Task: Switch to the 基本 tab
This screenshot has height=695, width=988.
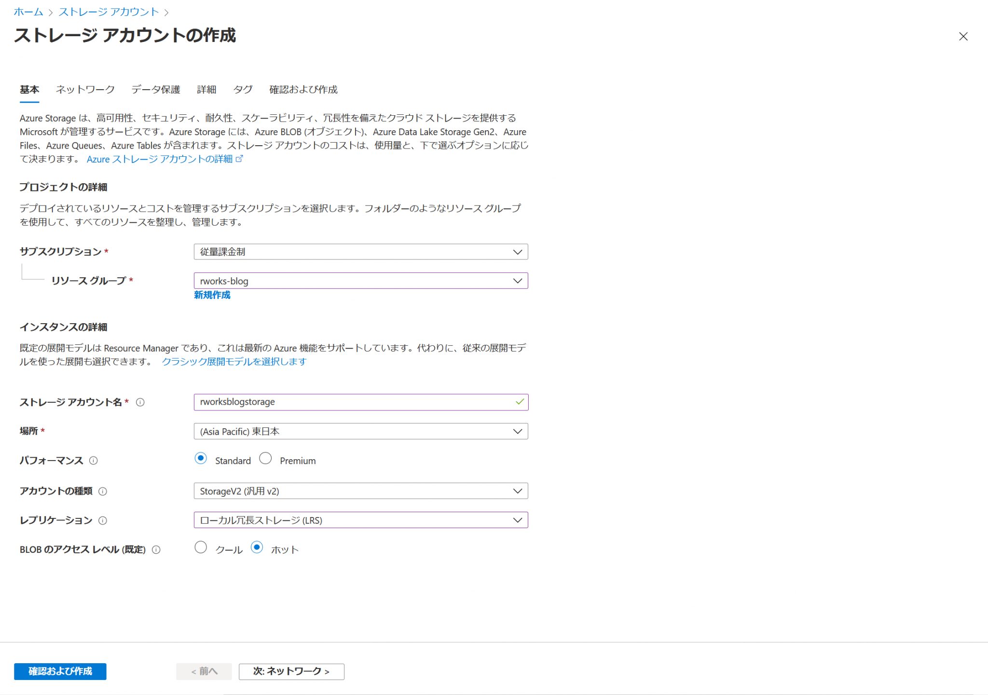Action: [x=29, y=90]
